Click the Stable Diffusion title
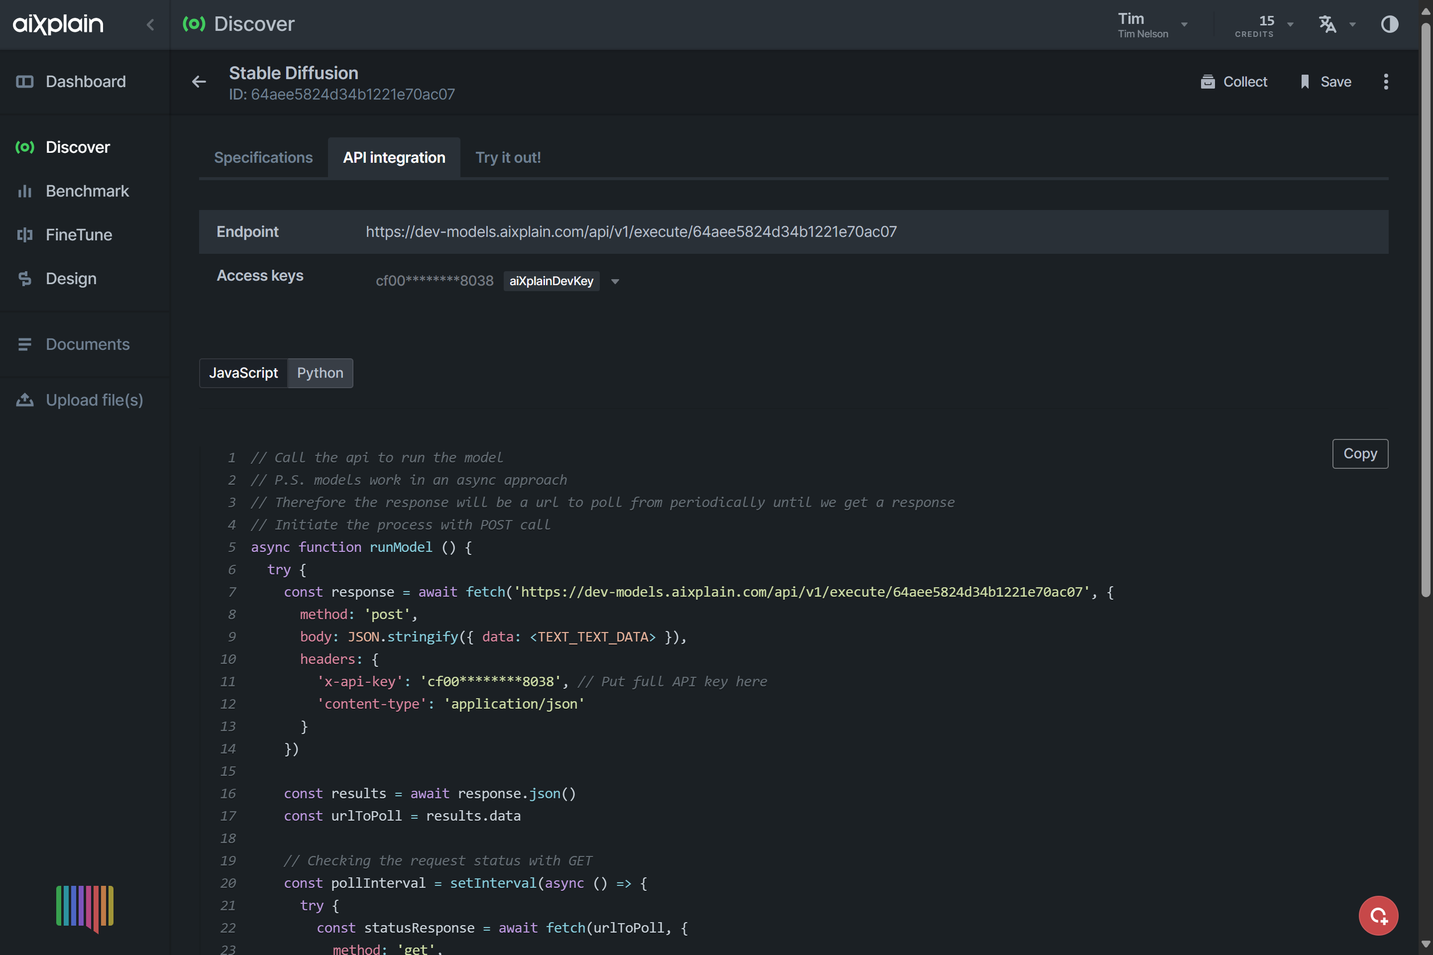Screen dimensions: 1433x955 click(x=294, y=73)
